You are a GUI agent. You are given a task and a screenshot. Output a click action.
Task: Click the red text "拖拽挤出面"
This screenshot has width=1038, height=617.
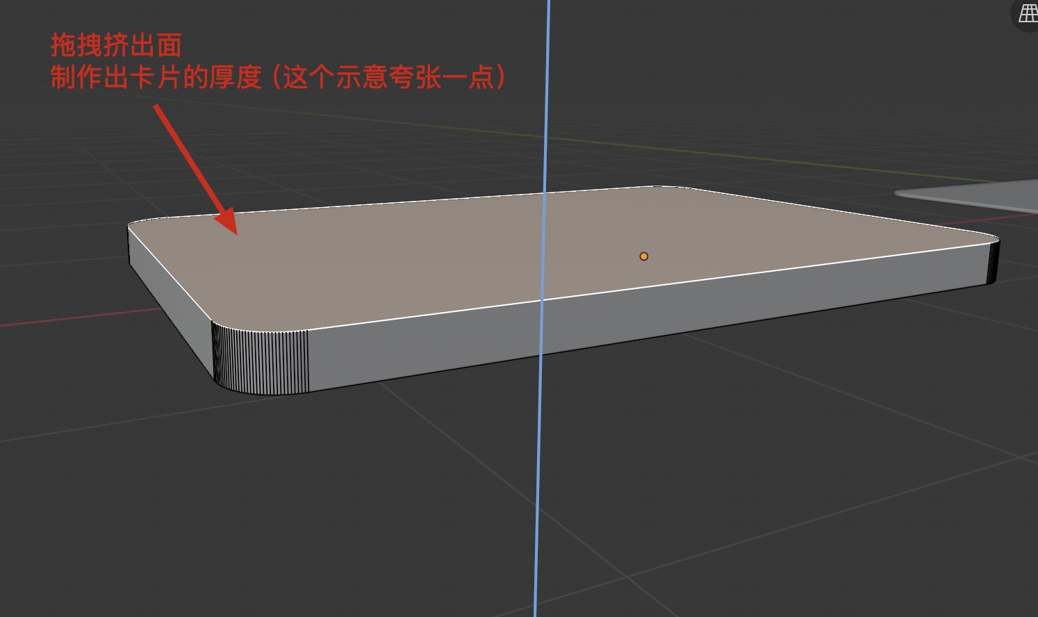click(x=116, y=46)
